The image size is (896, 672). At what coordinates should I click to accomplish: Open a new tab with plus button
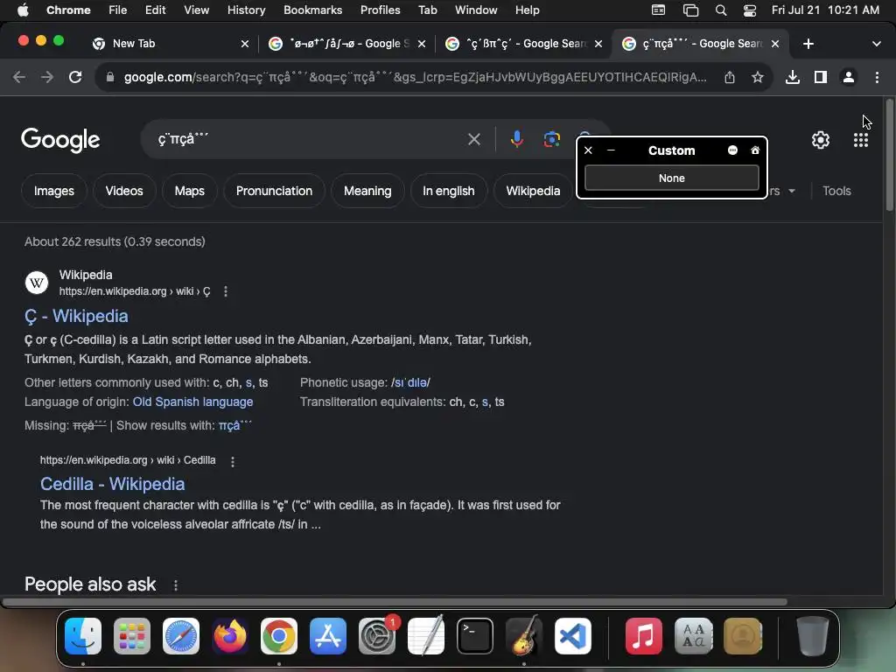tap(808, 44)
